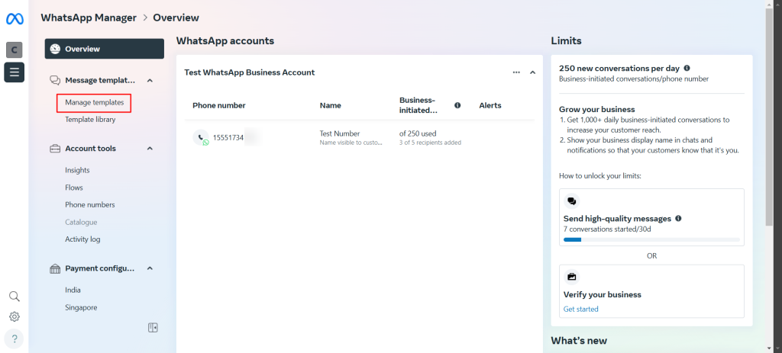Click '3 of 5 recipients added' text
The width and height of the screenshot is (782, 353).
431,143
